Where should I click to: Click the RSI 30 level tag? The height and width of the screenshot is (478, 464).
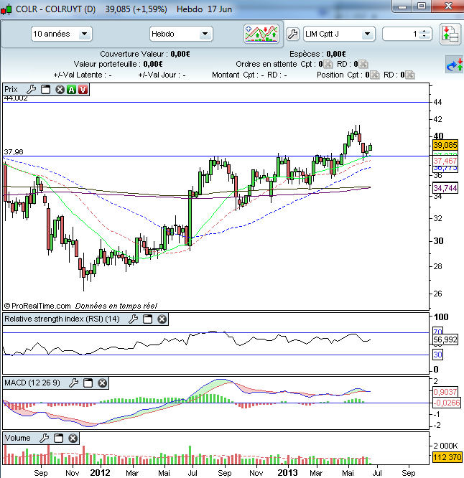[437, 355]
